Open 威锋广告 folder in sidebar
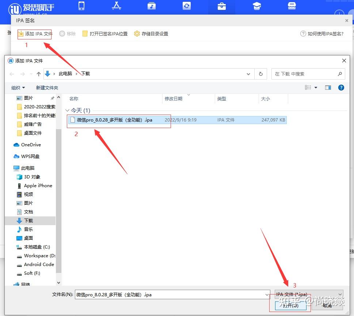Image resolution: width=354 pixels, height=316 pixels. (x=29, y=124)
